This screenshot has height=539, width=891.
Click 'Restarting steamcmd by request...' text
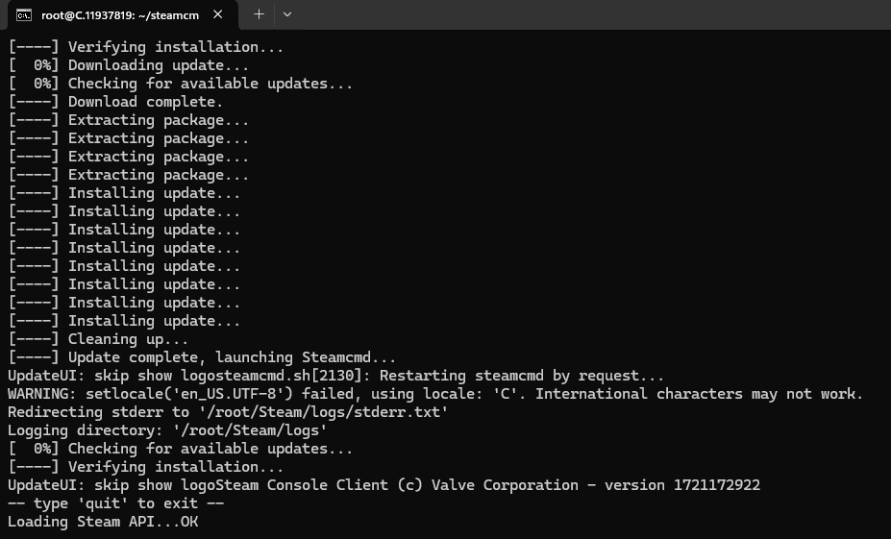[x=522, y=376]
